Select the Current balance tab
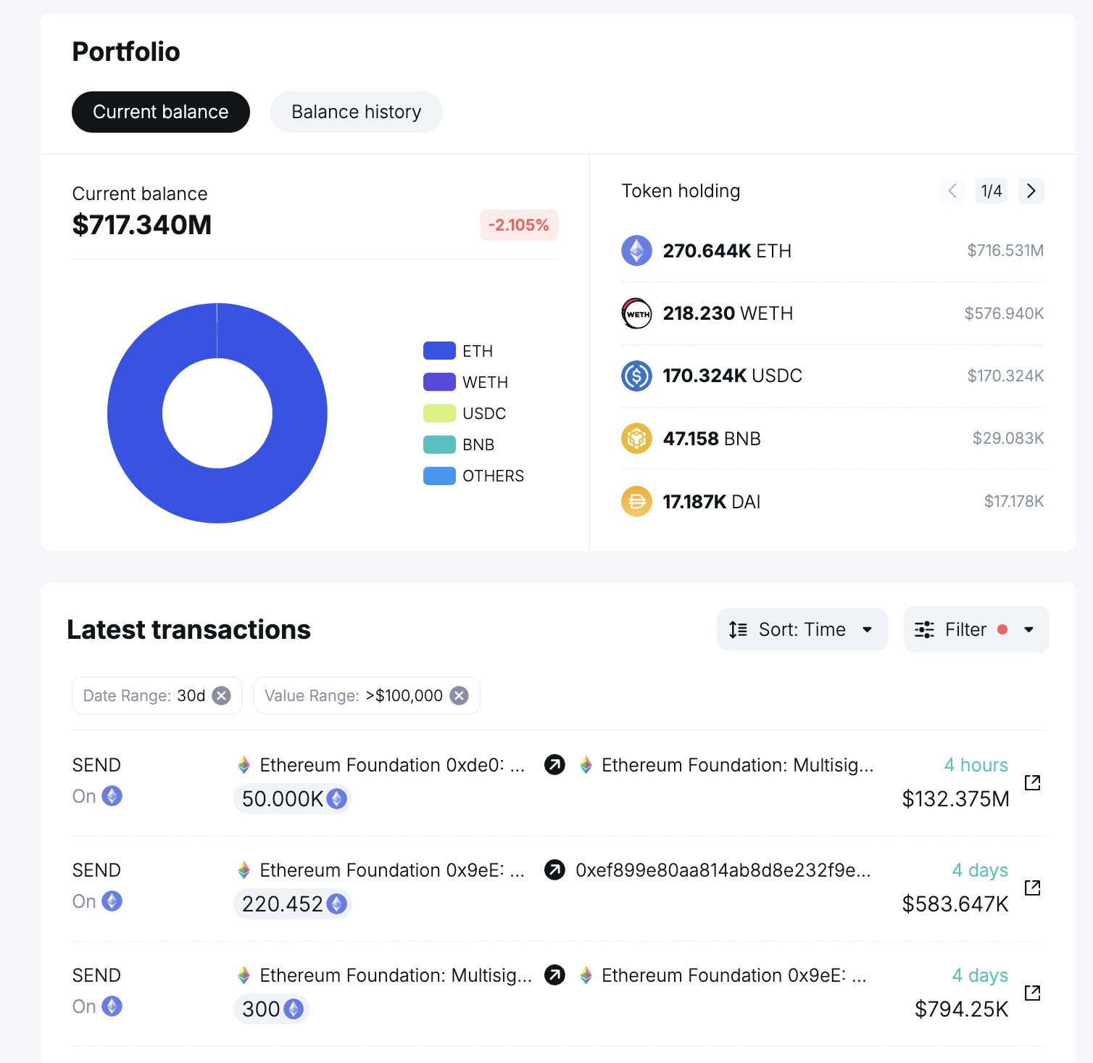This screenshot has height=1063, width=1093. pyautogui.click(x=160, y=112)
